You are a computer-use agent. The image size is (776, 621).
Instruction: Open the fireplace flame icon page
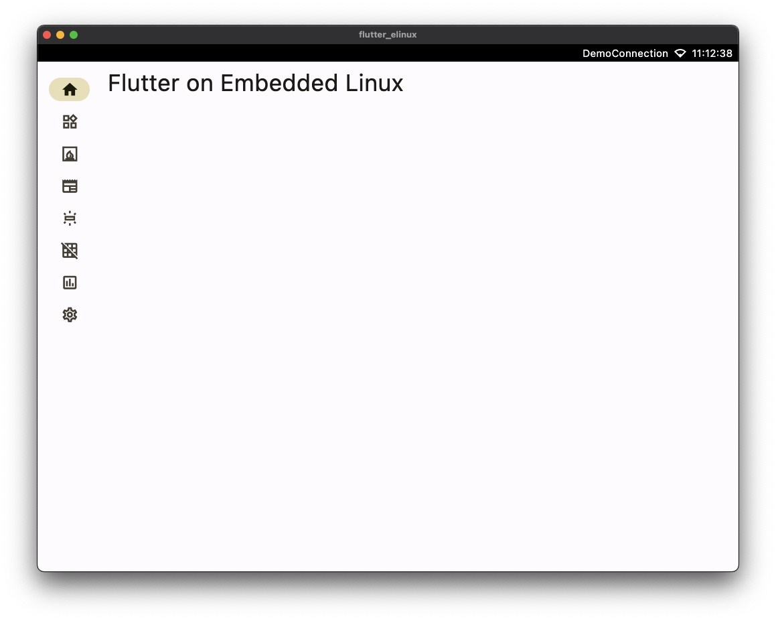(x=70, y=154)
